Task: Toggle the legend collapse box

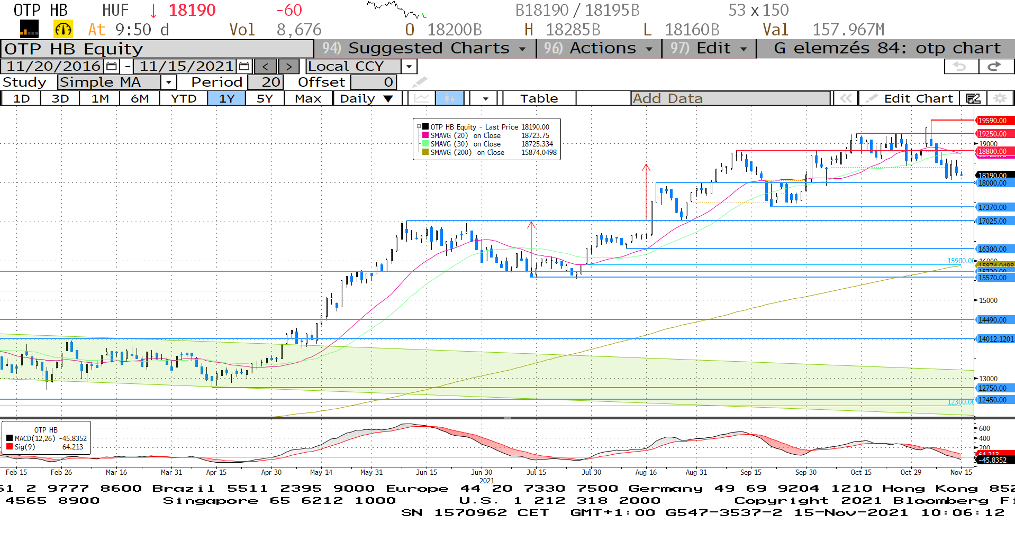Action: (x=419, y=127)
